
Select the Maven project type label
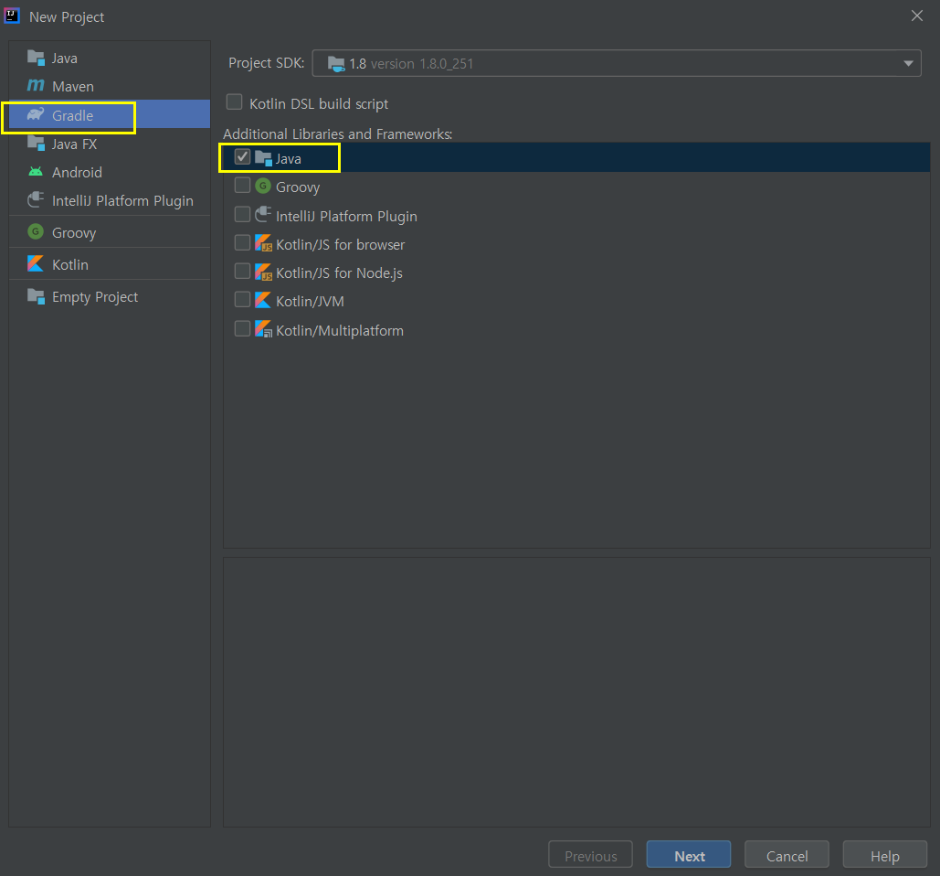point(73,86)
